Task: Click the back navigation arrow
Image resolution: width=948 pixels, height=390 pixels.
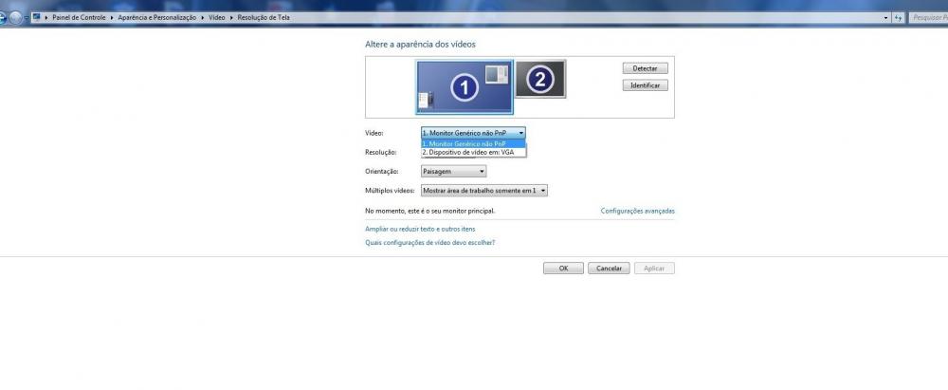Action: 5,18
